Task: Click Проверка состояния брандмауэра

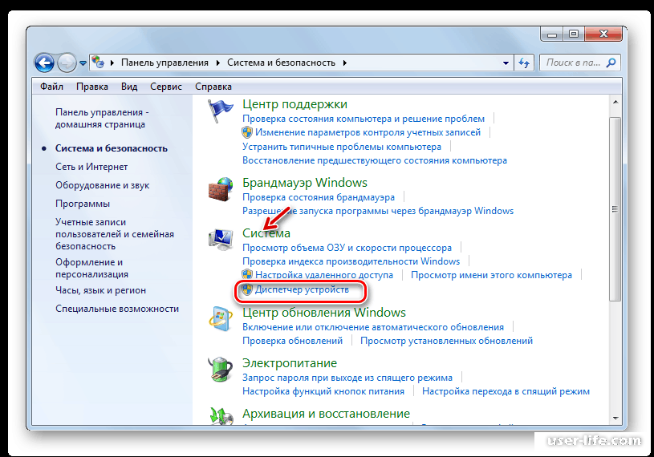Action: coord(319,197)
